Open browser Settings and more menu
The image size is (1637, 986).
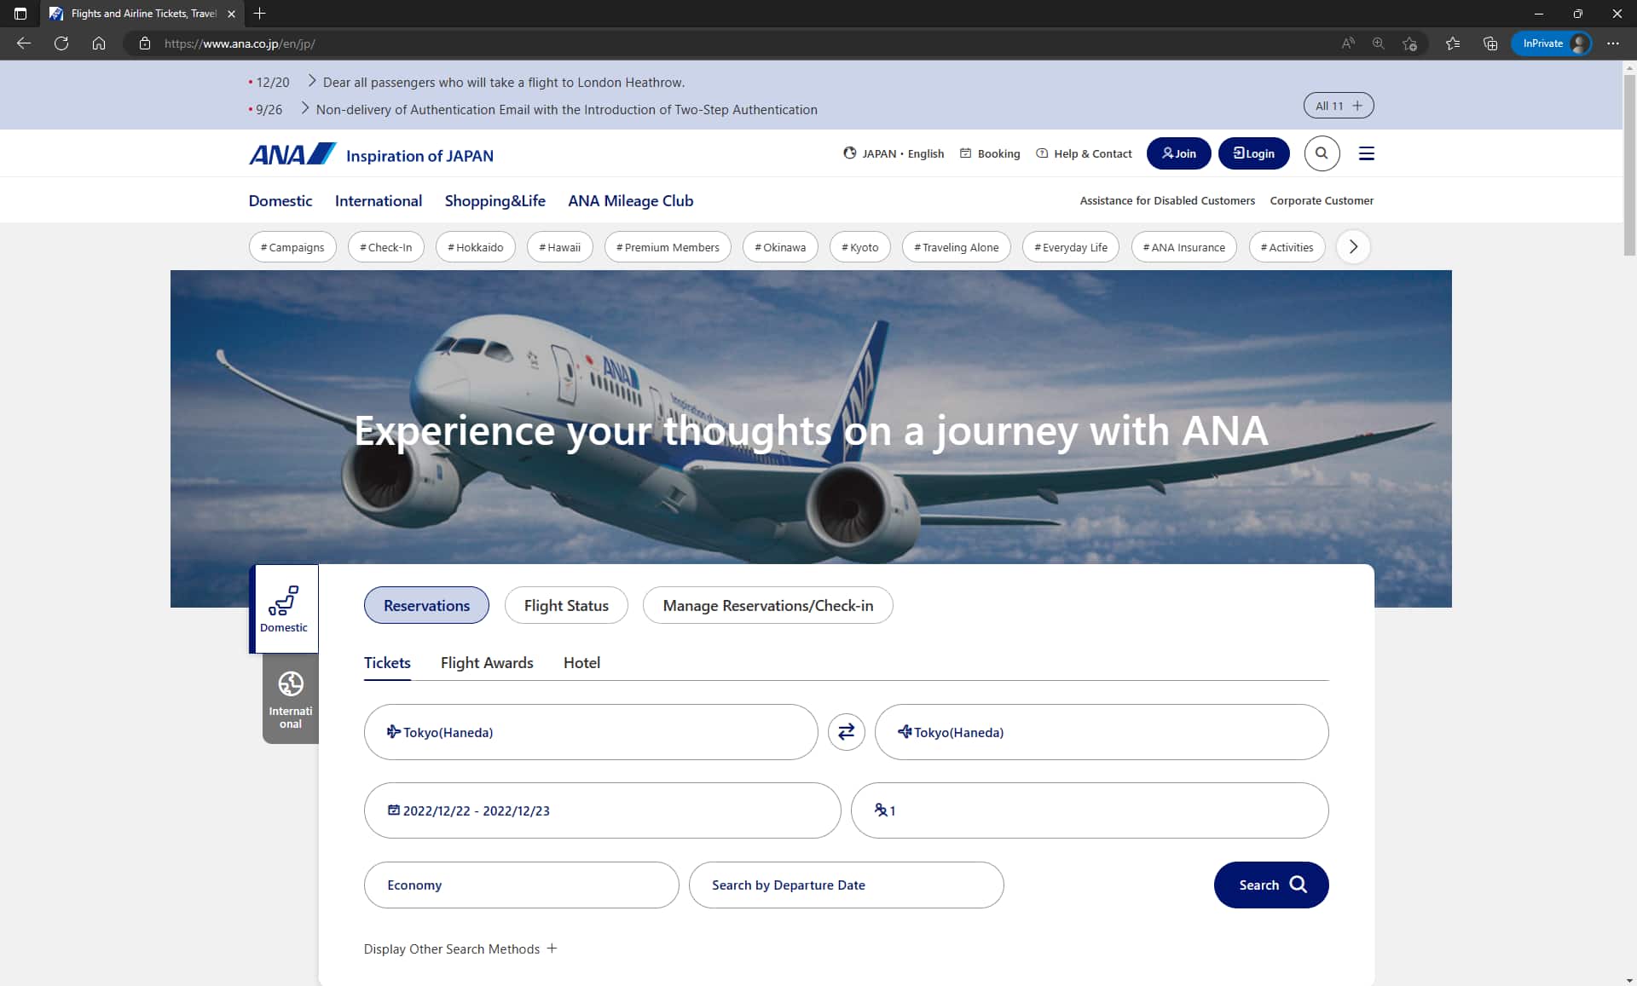tap(1613, 43)
